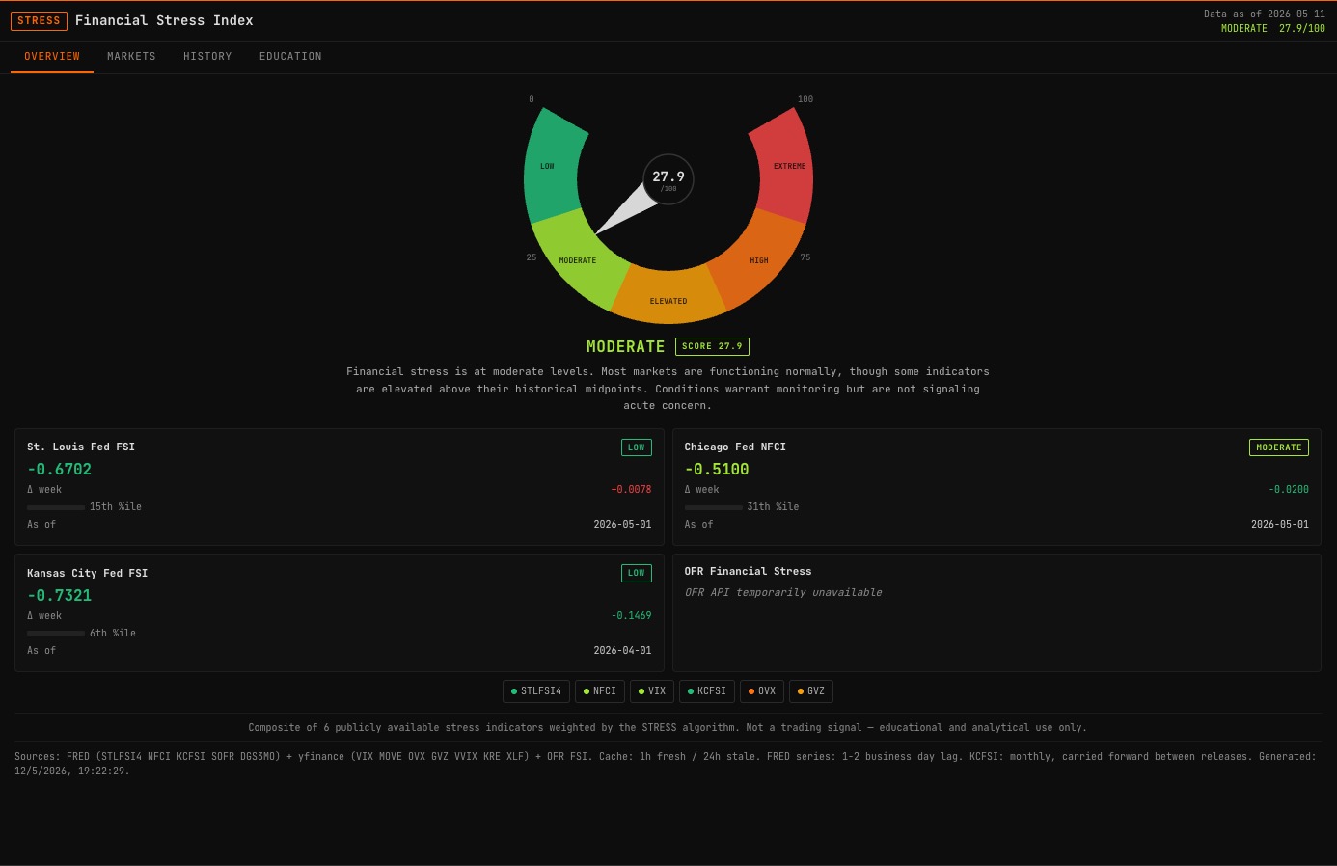Viewport: 1337px width, 866px height.
Task: Click the 27.9 gauge center readout
Action: click(668, 179)
